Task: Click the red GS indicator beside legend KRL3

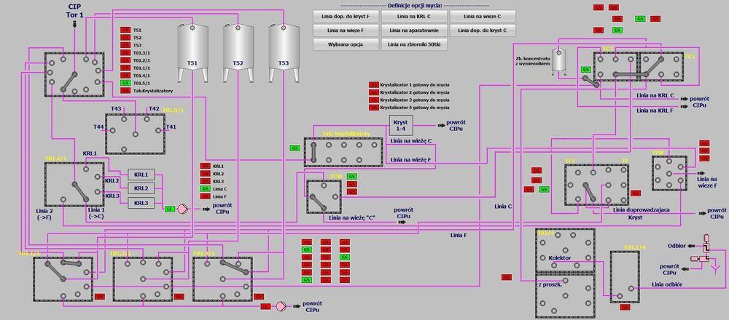Action: pyautogui.click(x=205, y=181)
